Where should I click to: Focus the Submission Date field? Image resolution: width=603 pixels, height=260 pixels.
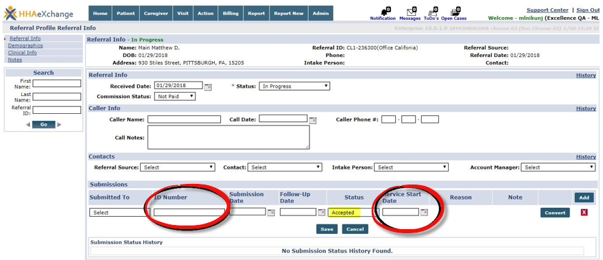[248, 211]
